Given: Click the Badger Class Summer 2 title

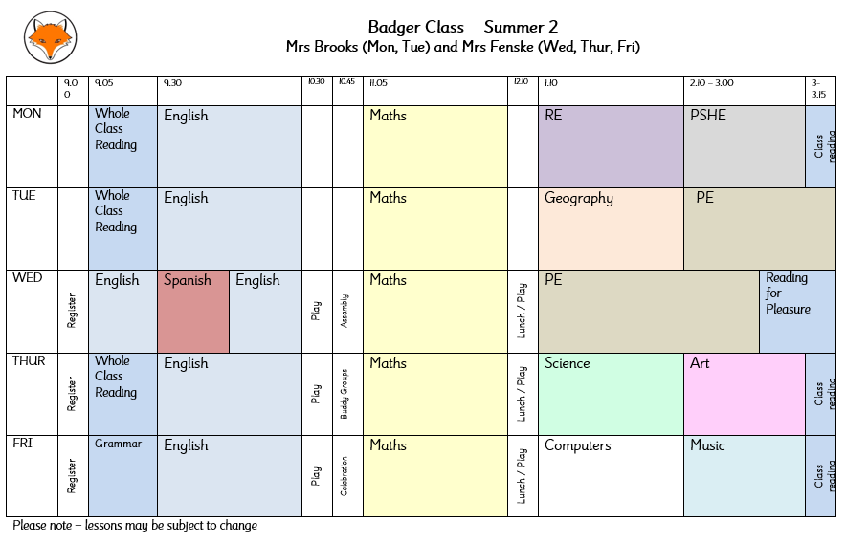Looking at the screenshot, I should [463, 27].
